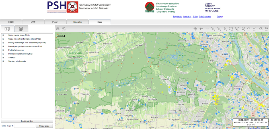Click the print map icon

coord(260,29)
